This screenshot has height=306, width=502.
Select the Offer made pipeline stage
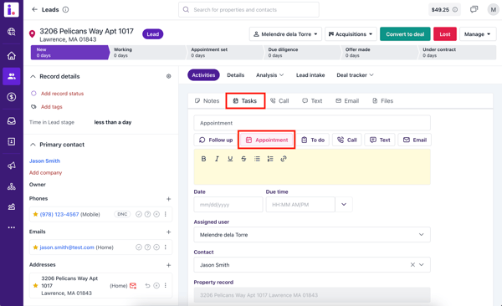(x=379, y=53)
